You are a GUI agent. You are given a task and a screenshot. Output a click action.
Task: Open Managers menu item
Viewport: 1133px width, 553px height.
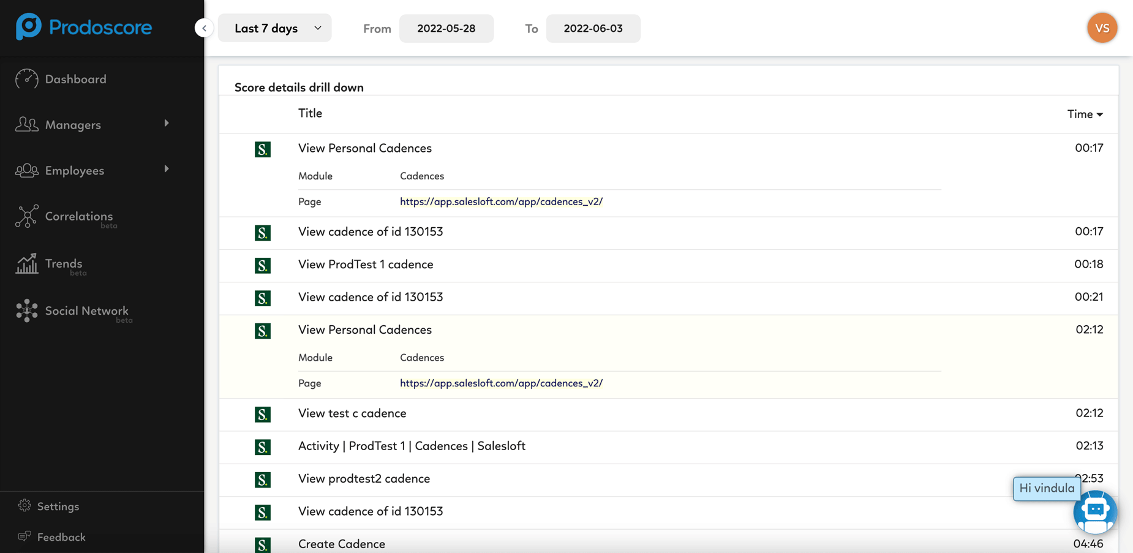tap(73, 125)
